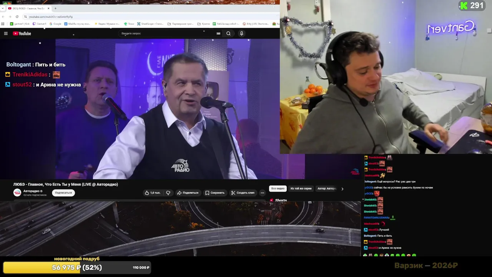Click the browser forward arrow
This screenshot has height=277, width=492.
10,17
